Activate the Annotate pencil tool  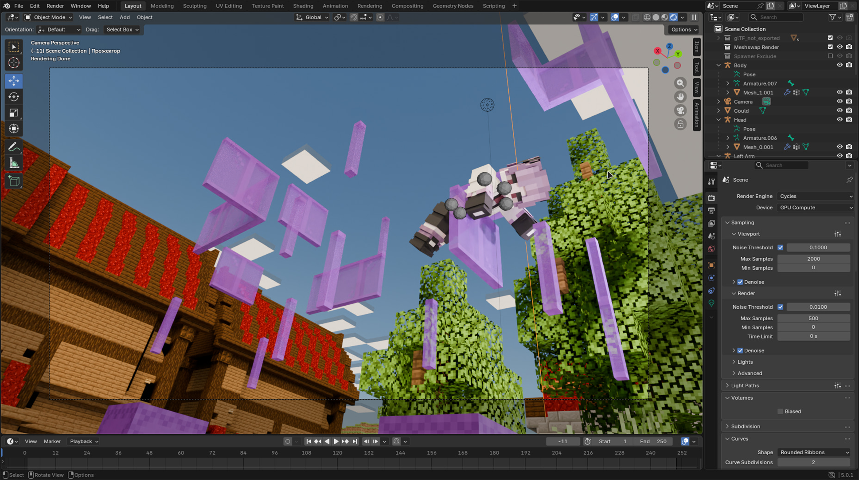[x=14, y=147]
